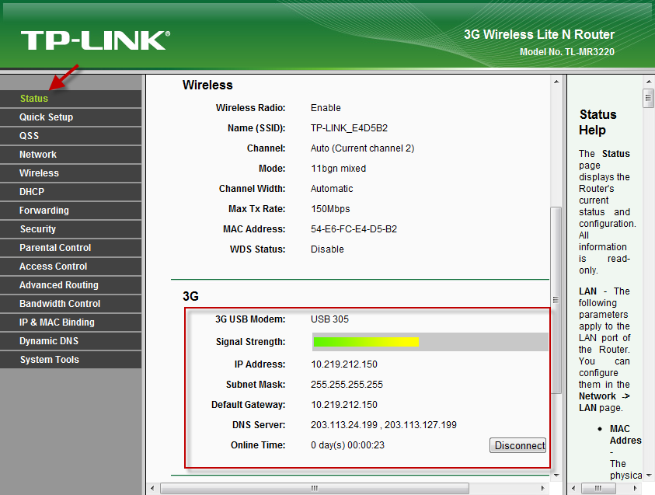Click main panel scroll up arrow
Screen dimensions: 655x495
556,82
